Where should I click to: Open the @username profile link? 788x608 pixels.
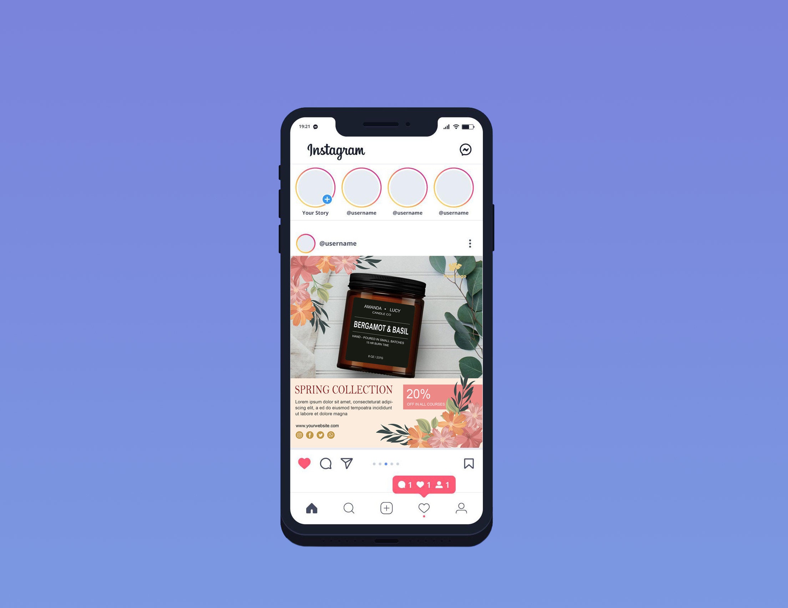[x=338, y=243]
